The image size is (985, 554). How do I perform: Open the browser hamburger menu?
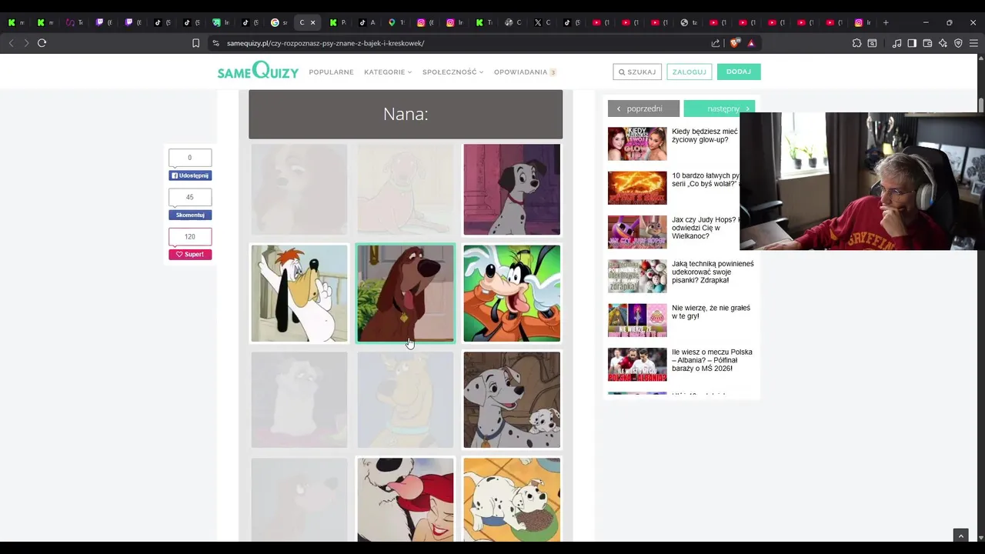[973, 43]
